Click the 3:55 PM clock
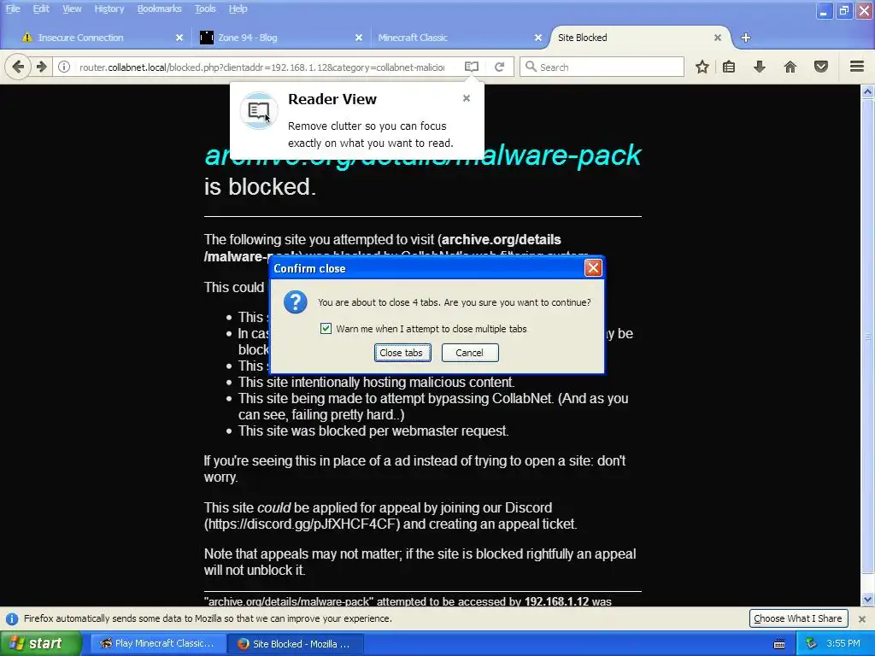This screenshot has width=875, height=656. 843,643
